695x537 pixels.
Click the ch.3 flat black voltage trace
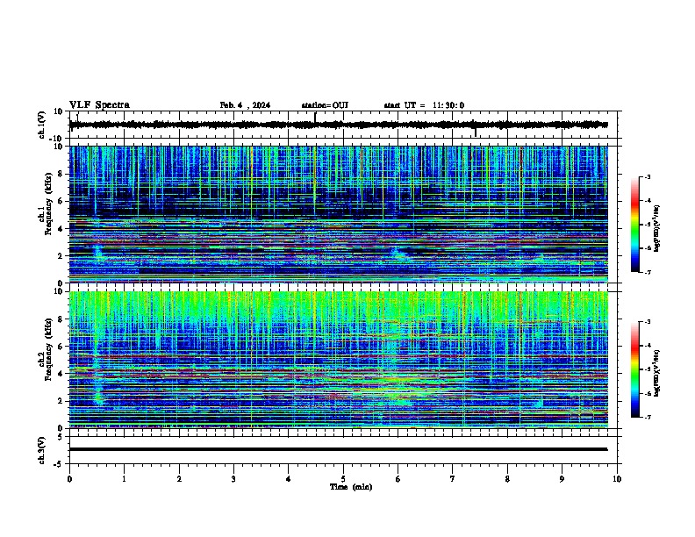pyautogui.click(x=338, y=449)
